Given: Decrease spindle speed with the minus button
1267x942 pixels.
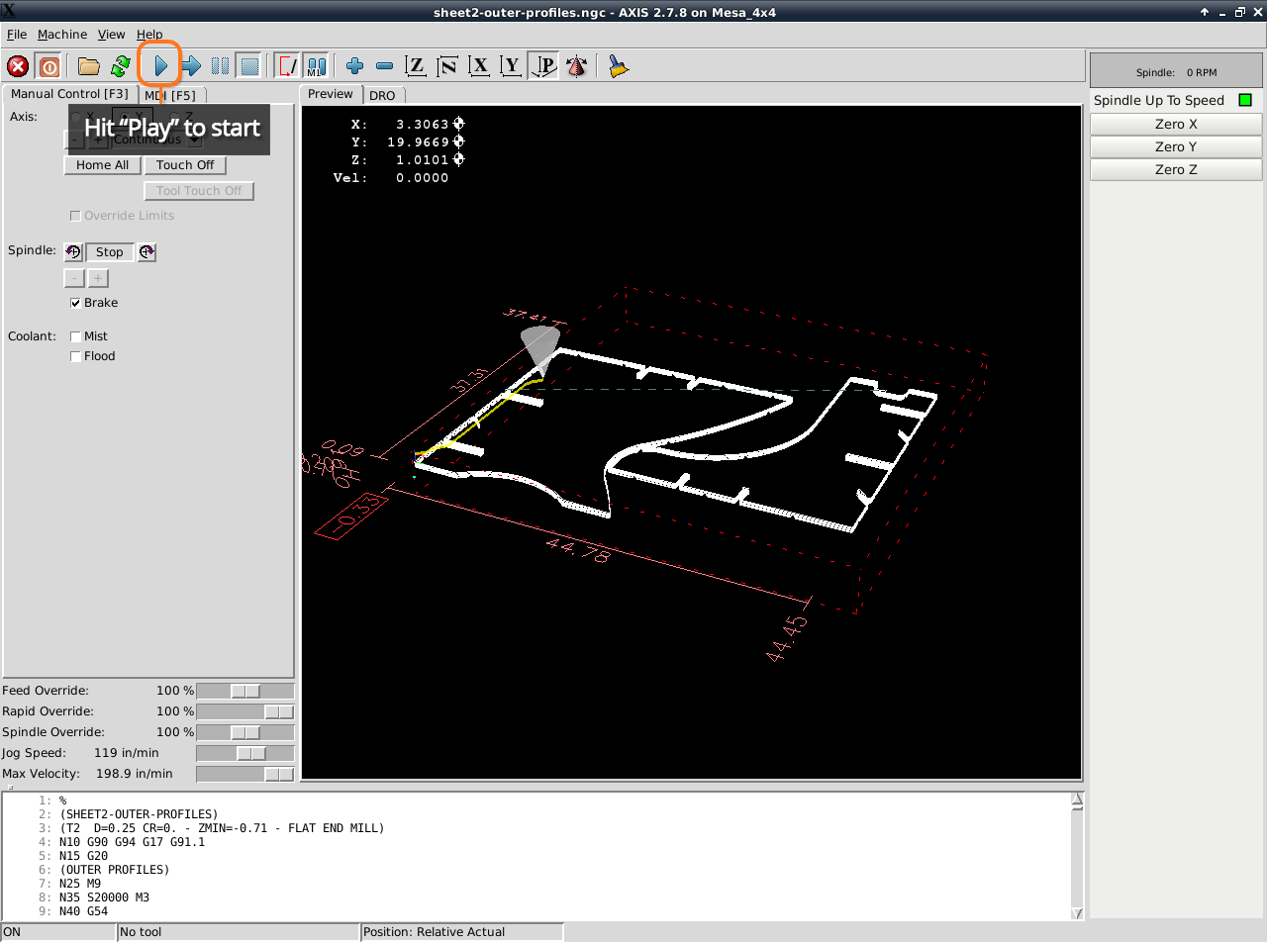Looking at the screenshot, I should tap(74, 278).
